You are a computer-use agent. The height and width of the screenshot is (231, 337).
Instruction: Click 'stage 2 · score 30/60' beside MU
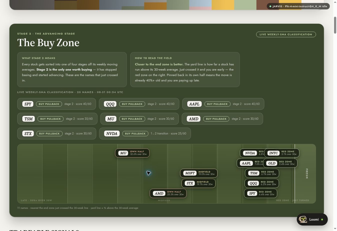click(161, 119)
